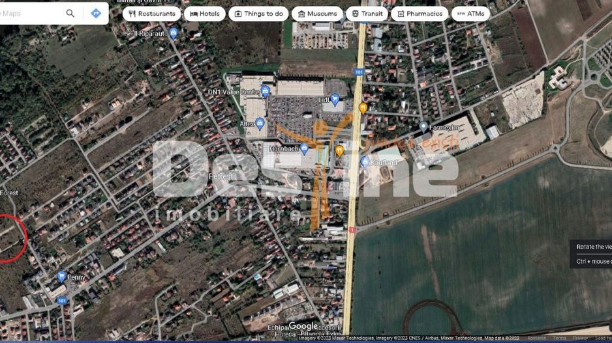The height and width of the screenshot is (343, 612).
Task: Select the Kaufland shopping pin
Action: (x=365, y=161)
